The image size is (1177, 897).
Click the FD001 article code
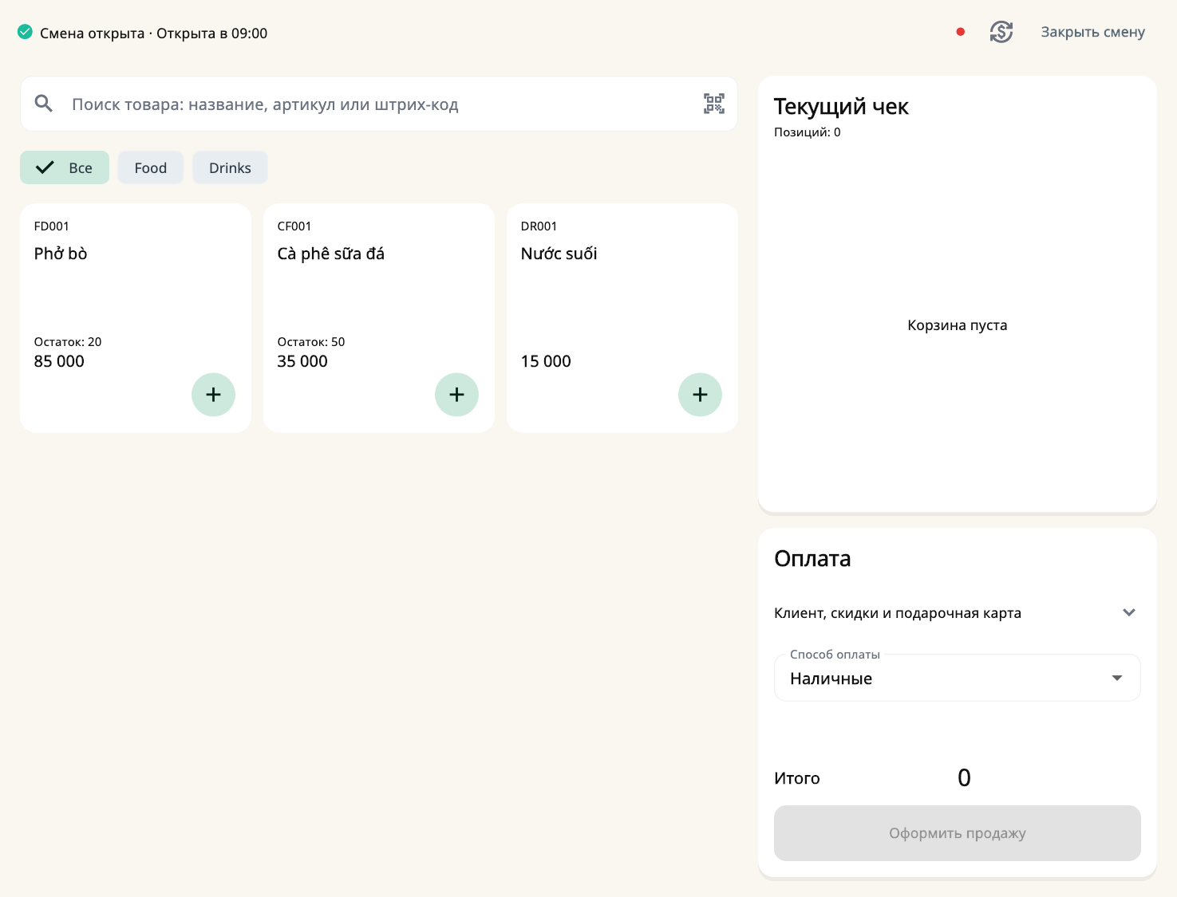51,226
